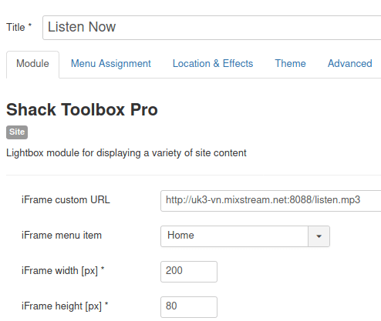Open the Menu Assignment tab
381x321 pixels.
tap(111, 64)
